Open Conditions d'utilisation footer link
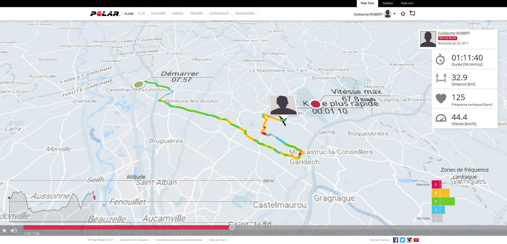Screen dimensions: 507x244 point(134,240)
